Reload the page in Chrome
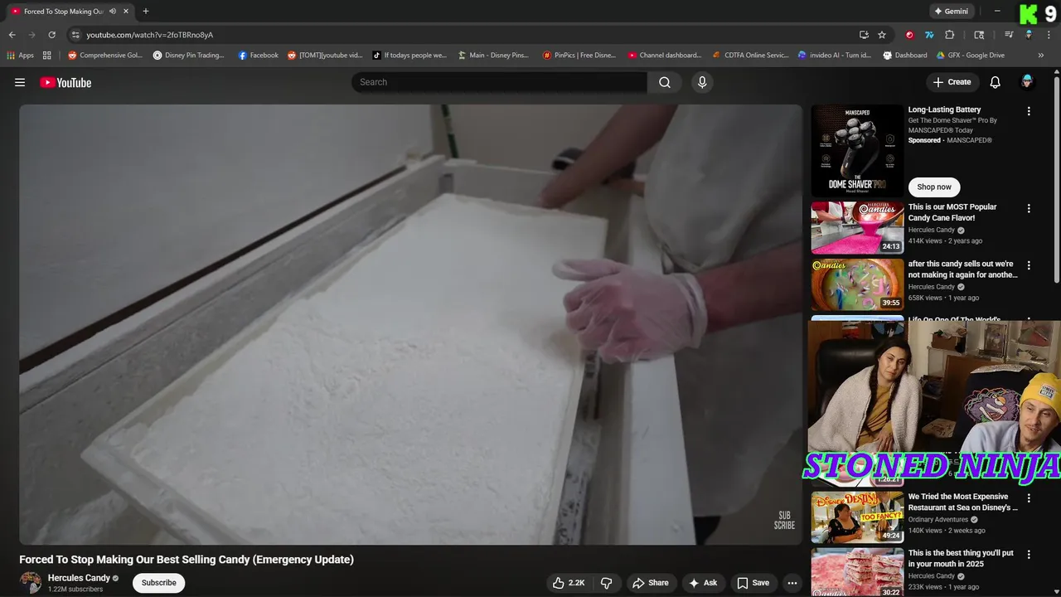The image size is (1061, 597). pos(51,35)
